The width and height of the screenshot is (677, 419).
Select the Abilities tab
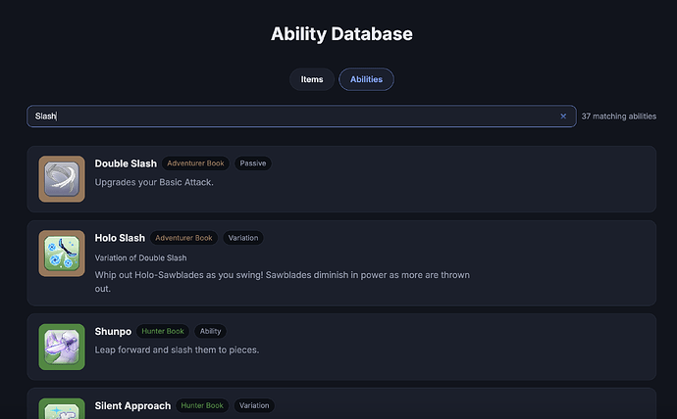366,79
